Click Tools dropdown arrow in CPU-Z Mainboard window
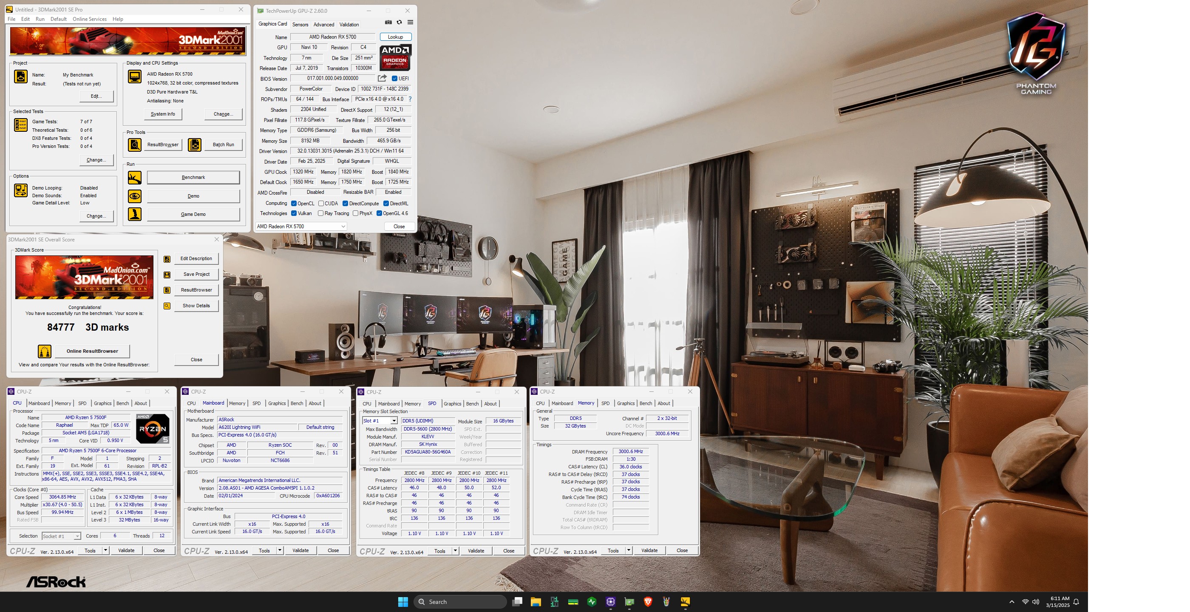Screen dimensions: 1190x612 pos(280,550)
